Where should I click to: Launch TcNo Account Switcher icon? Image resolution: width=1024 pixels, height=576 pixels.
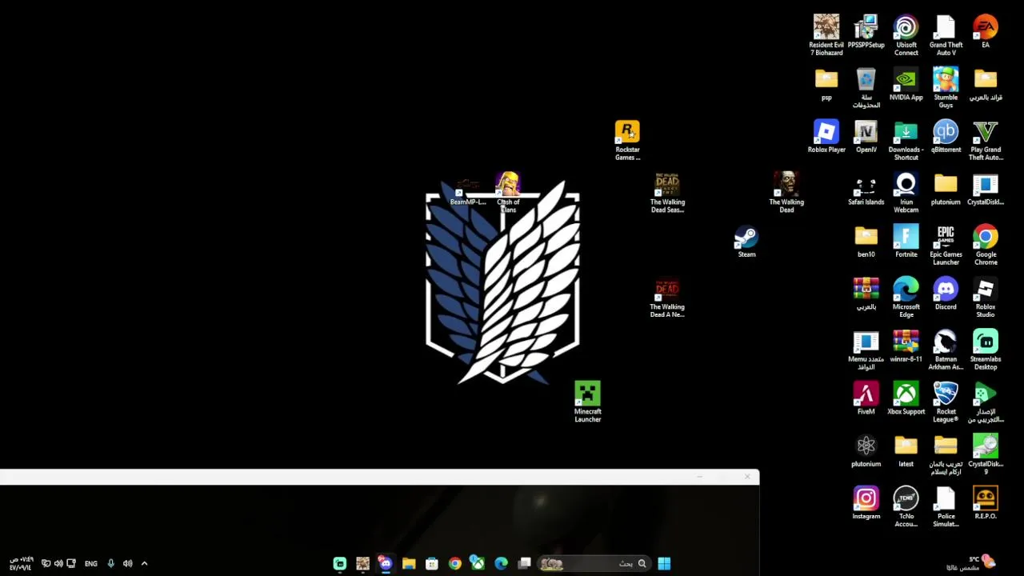[906, 506]
